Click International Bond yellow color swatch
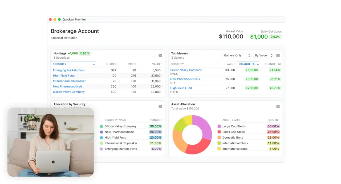 pos(219,149)
